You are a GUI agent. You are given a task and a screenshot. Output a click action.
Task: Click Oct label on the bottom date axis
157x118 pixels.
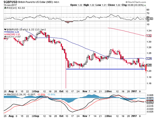61,116
